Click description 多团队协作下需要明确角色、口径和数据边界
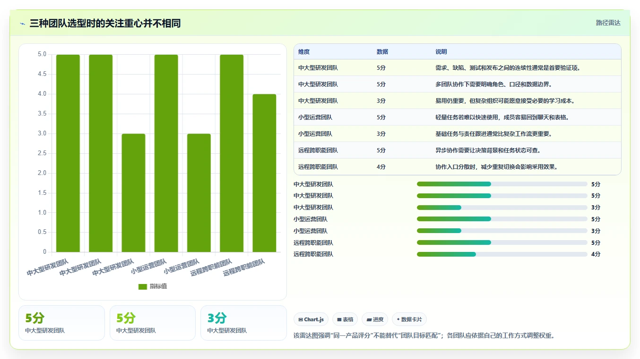The height and width of the screenshot is (359, 640). [493, 84]
